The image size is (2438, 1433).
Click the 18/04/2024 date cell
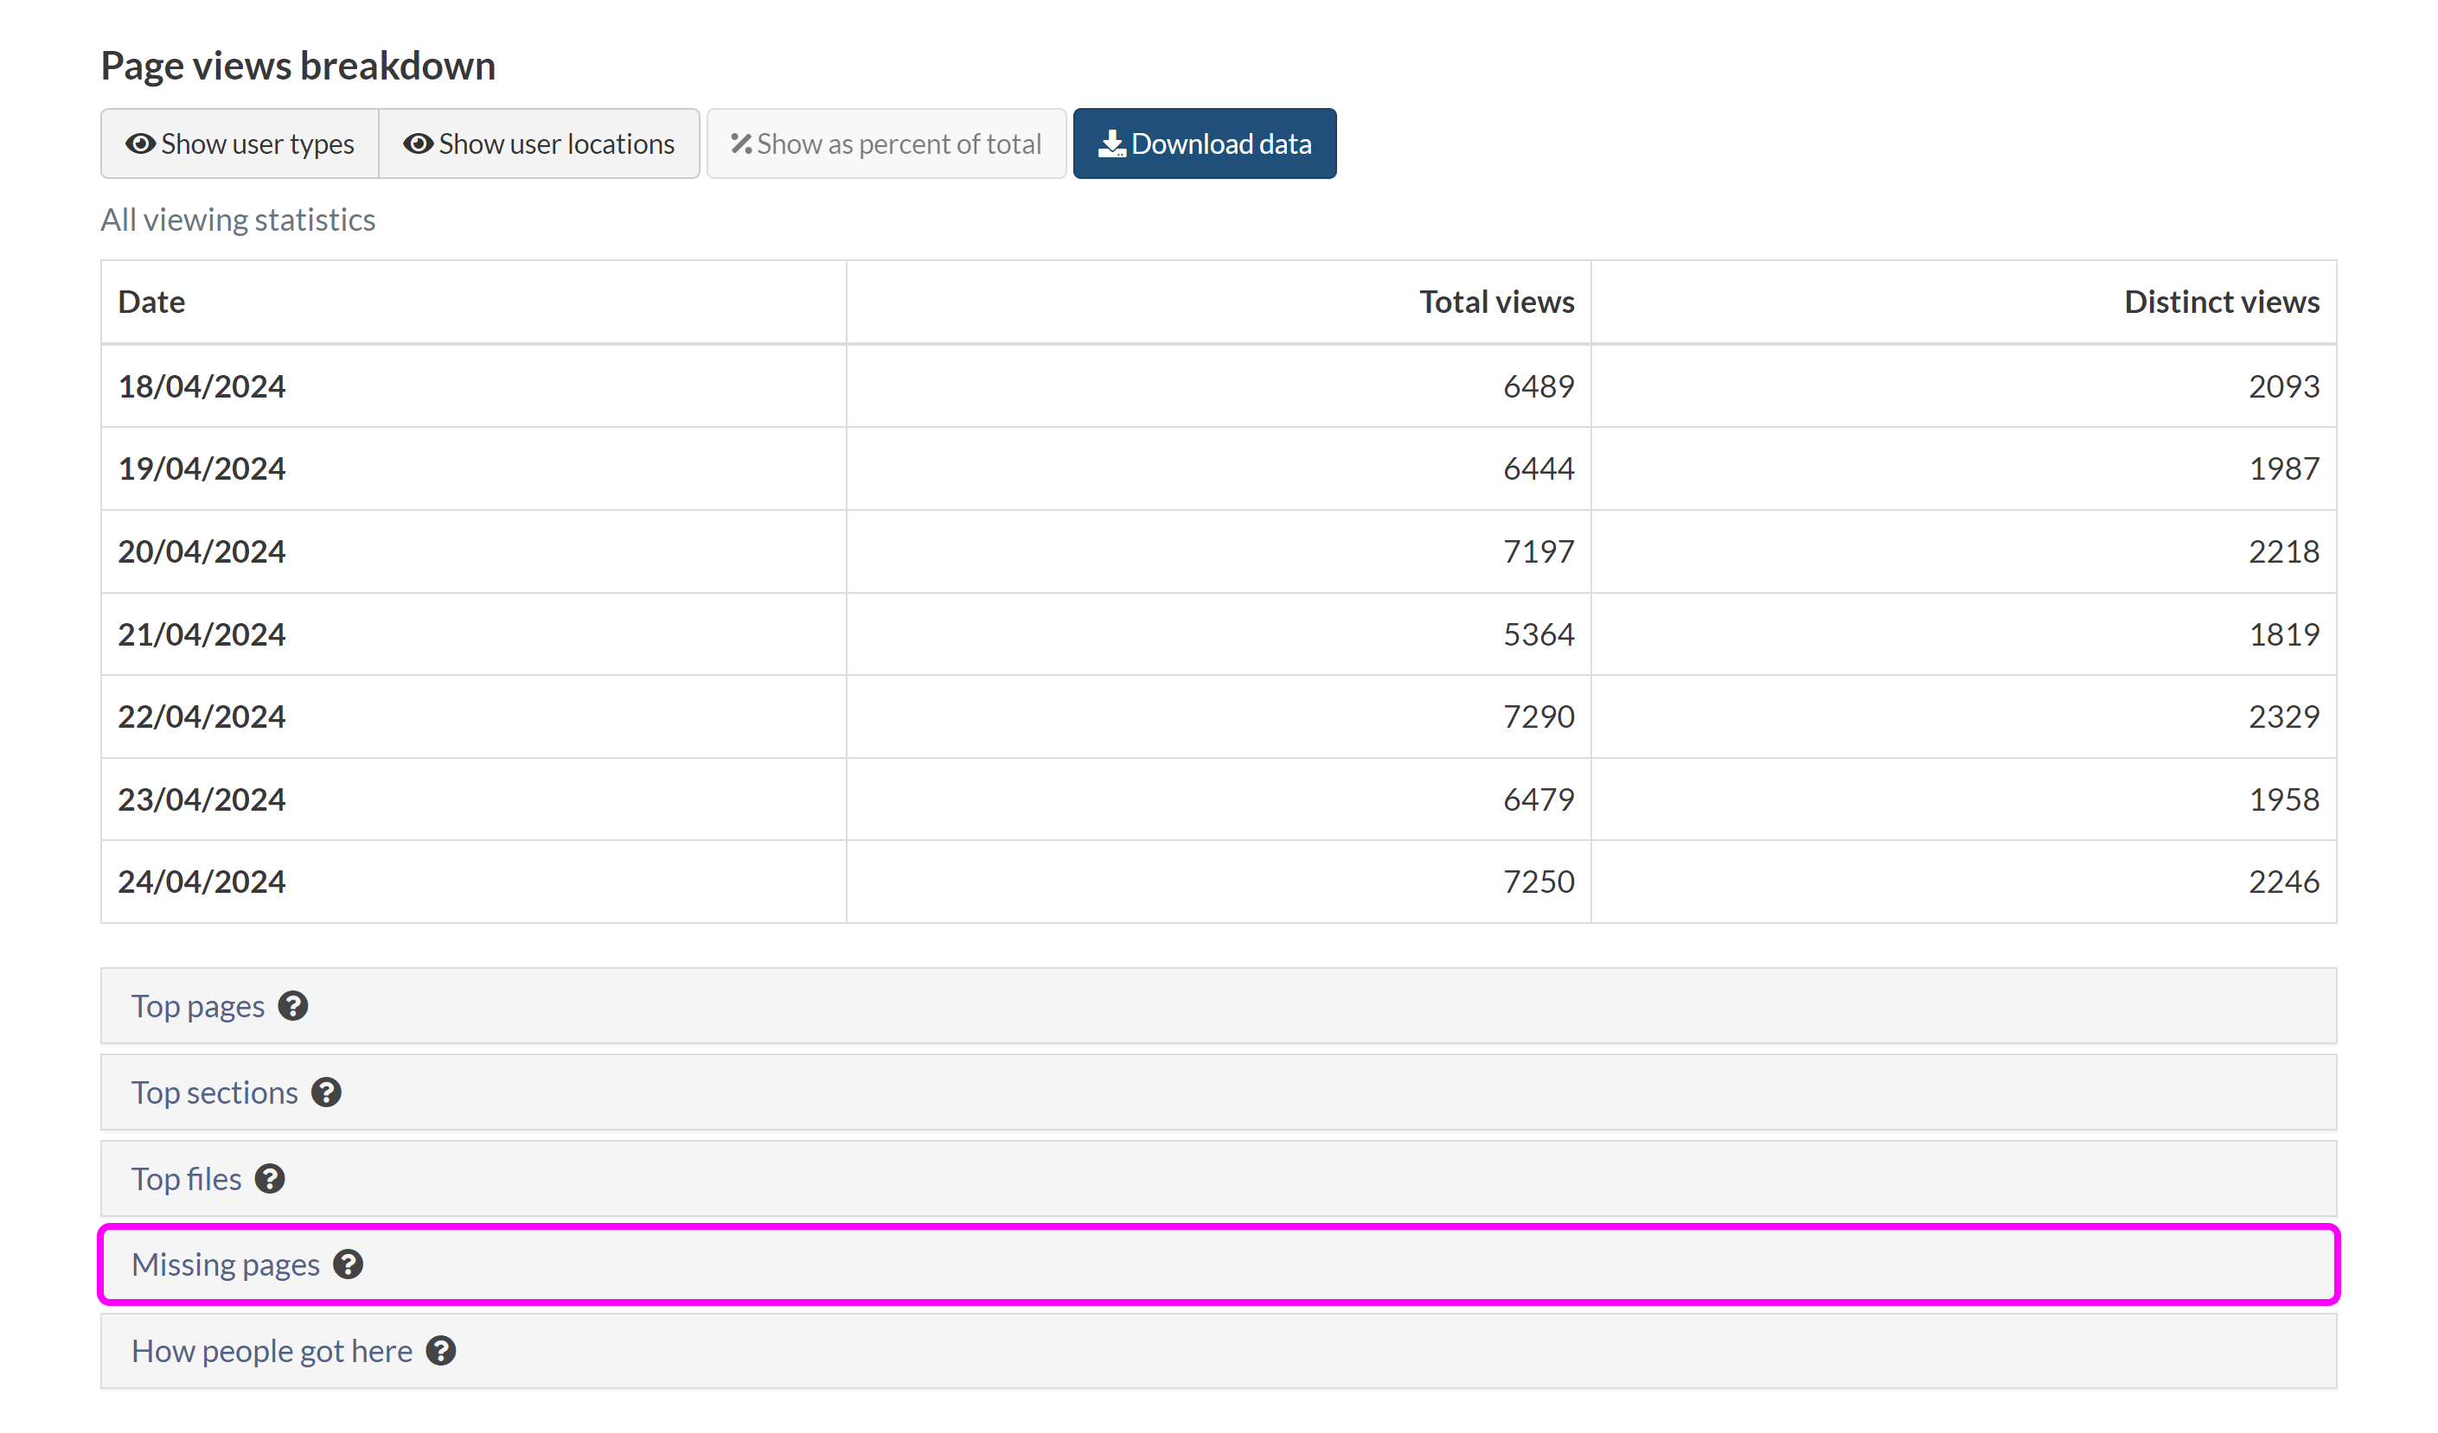coord(202,385)
